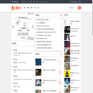Screen dimensions: 93x93
Task: Click the round theme icon in top bar
Action: point(75,2)
